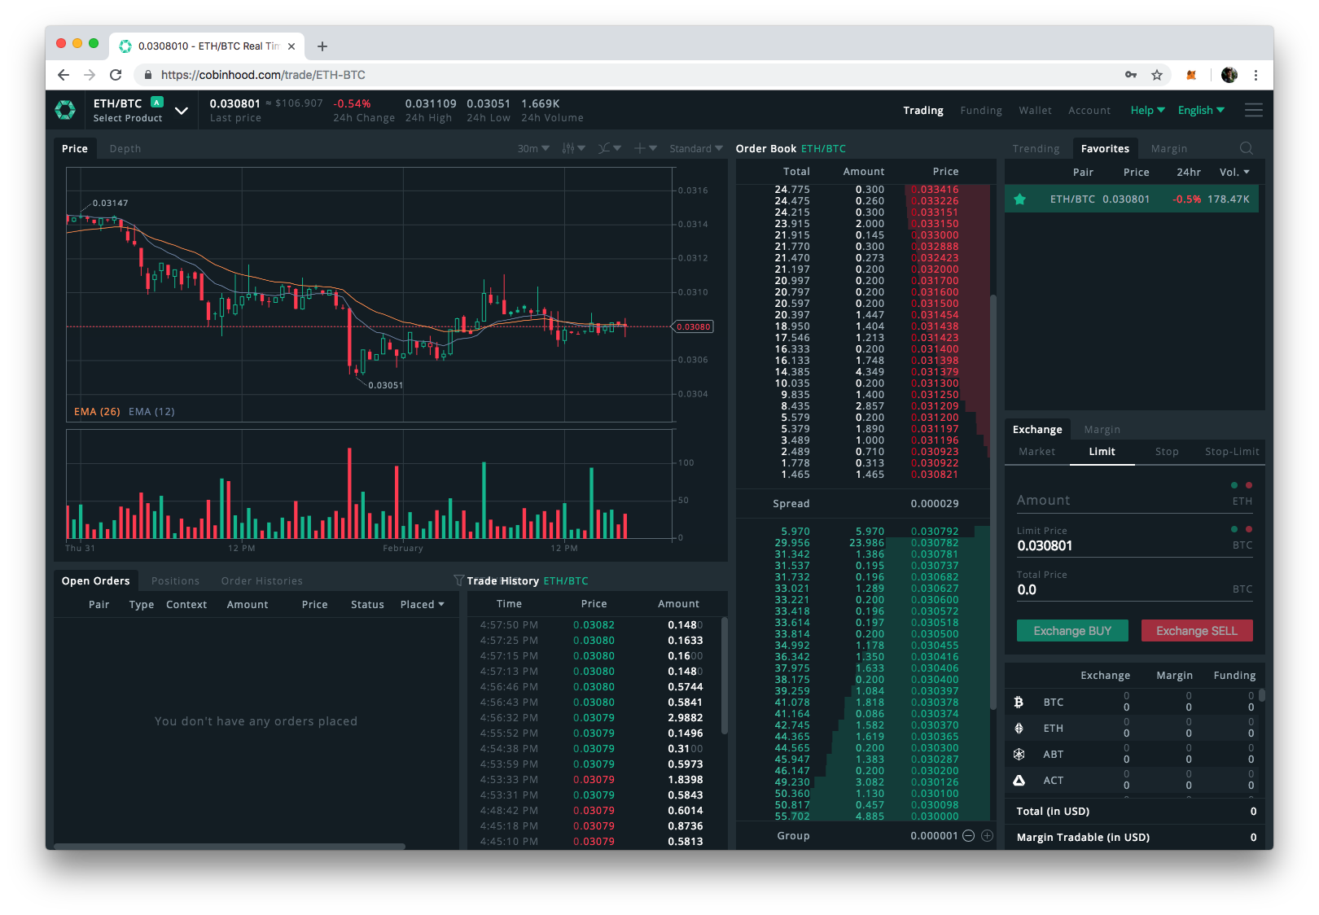Open the crosshair plus tool dropdown
Screen dimensions: 1319x915
point(645,148)
